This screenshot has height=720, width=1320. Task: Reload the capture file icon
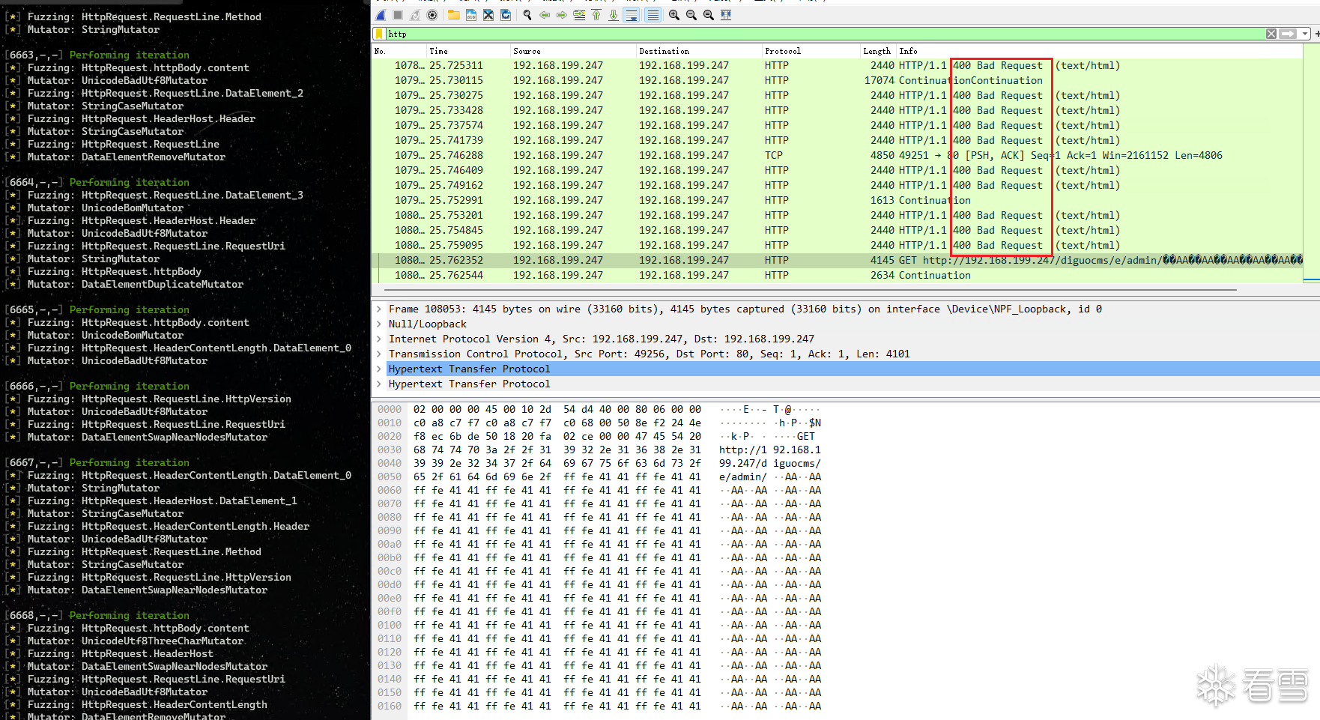pyautogui.click(x=506, y=15)
